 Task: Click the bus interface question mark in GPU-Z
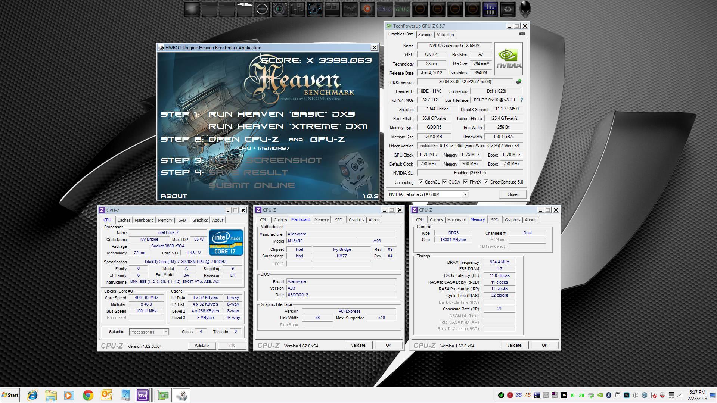tap(521, 100)
